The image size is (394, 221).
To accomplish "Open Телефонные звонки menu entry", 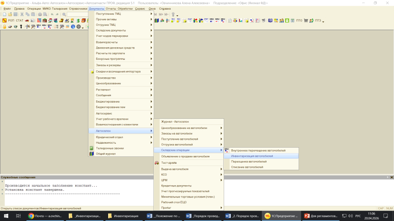I will coord(121,148).
